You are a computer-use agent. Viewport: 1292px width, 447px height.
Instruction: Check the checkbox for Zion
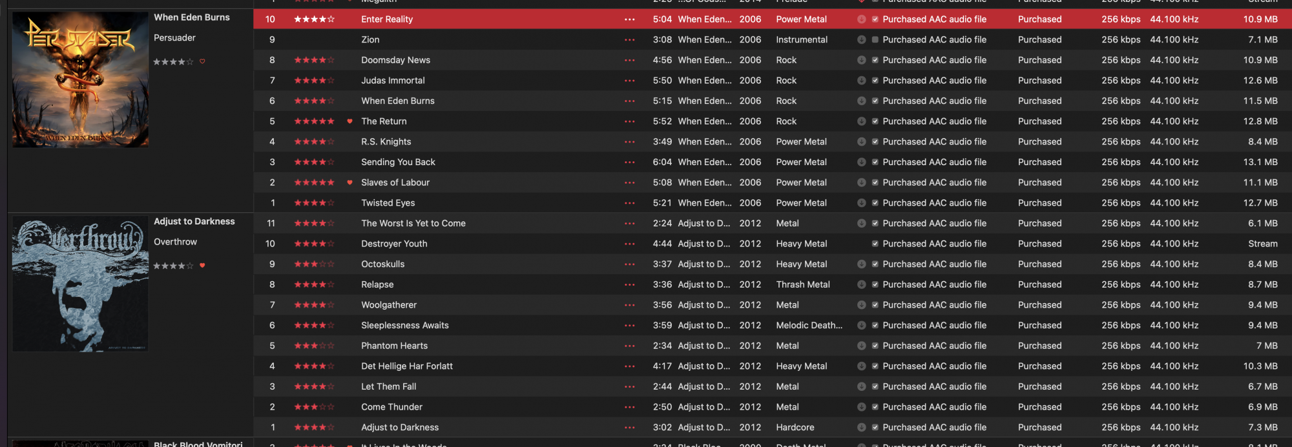click(875, 40)
